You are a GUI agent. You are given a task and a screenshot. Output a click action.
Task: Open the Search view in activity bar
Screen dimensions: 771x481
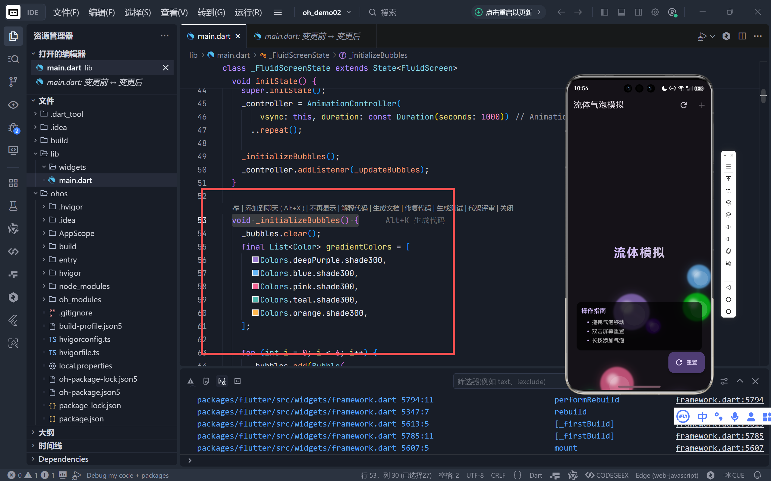(x=13, y=59)
